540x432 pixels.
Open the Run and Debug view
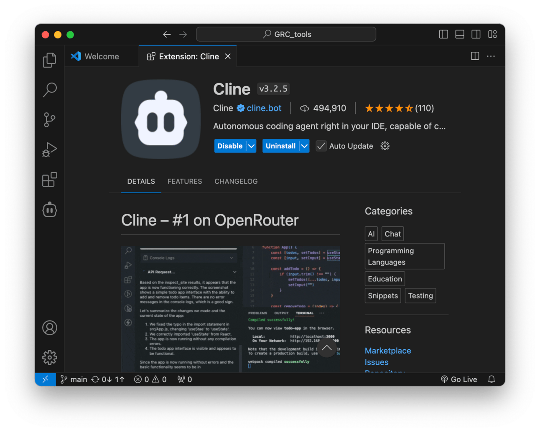(x=50, y=150)
